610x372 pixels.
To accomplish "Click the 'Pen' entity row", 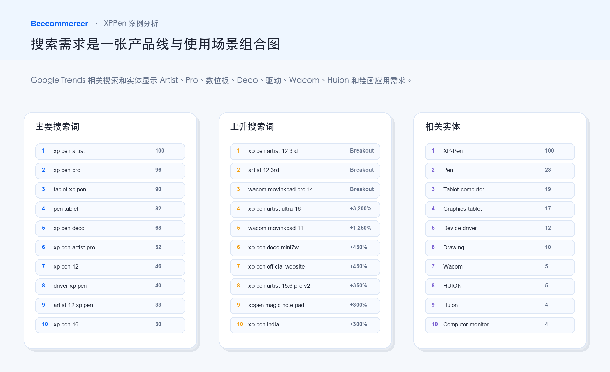I will coord(500,171).
